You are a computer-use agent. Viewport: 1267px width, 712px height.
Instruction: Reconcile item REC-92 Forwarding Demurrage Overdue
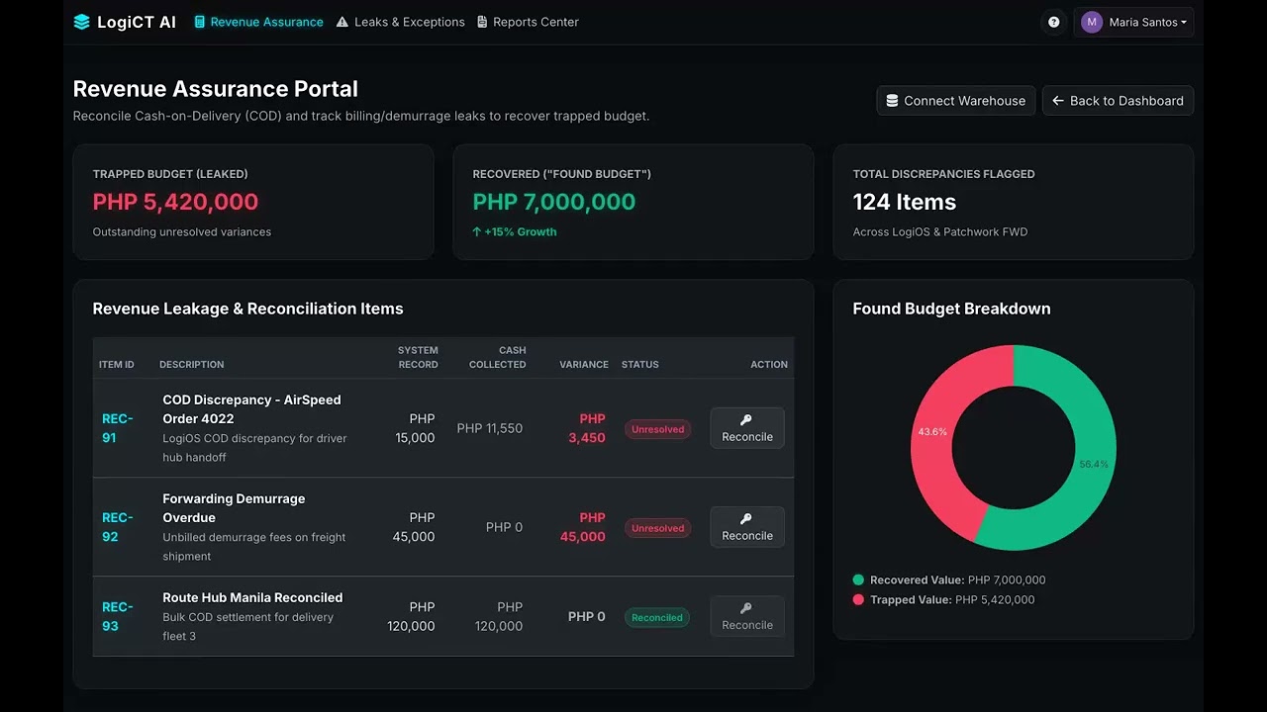(x=747, y=527)
